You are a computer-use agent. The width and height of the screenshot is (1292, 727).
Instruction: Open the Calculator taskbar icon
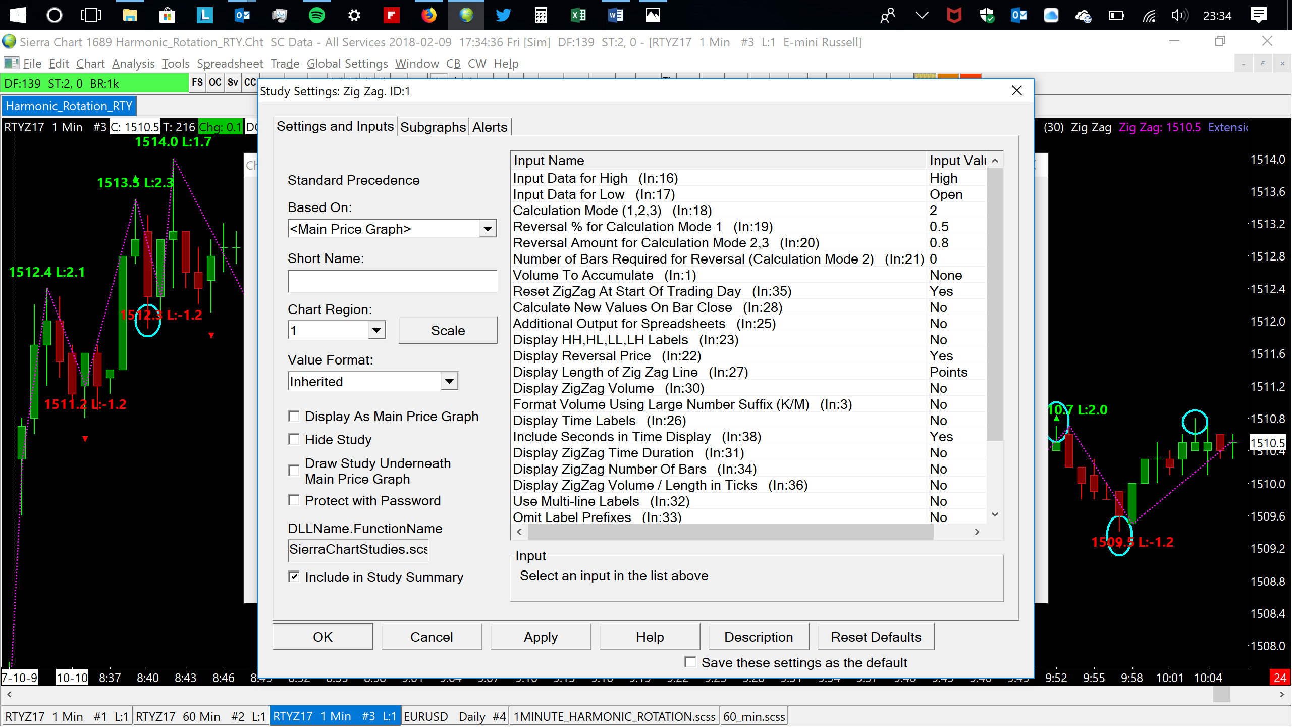coord(541,15)
